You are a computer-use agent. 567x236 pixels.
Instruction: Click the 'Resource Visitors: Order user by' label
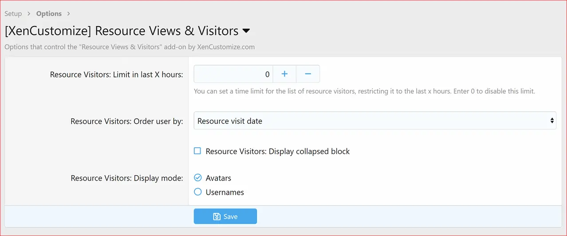click(x=126, y=121)
